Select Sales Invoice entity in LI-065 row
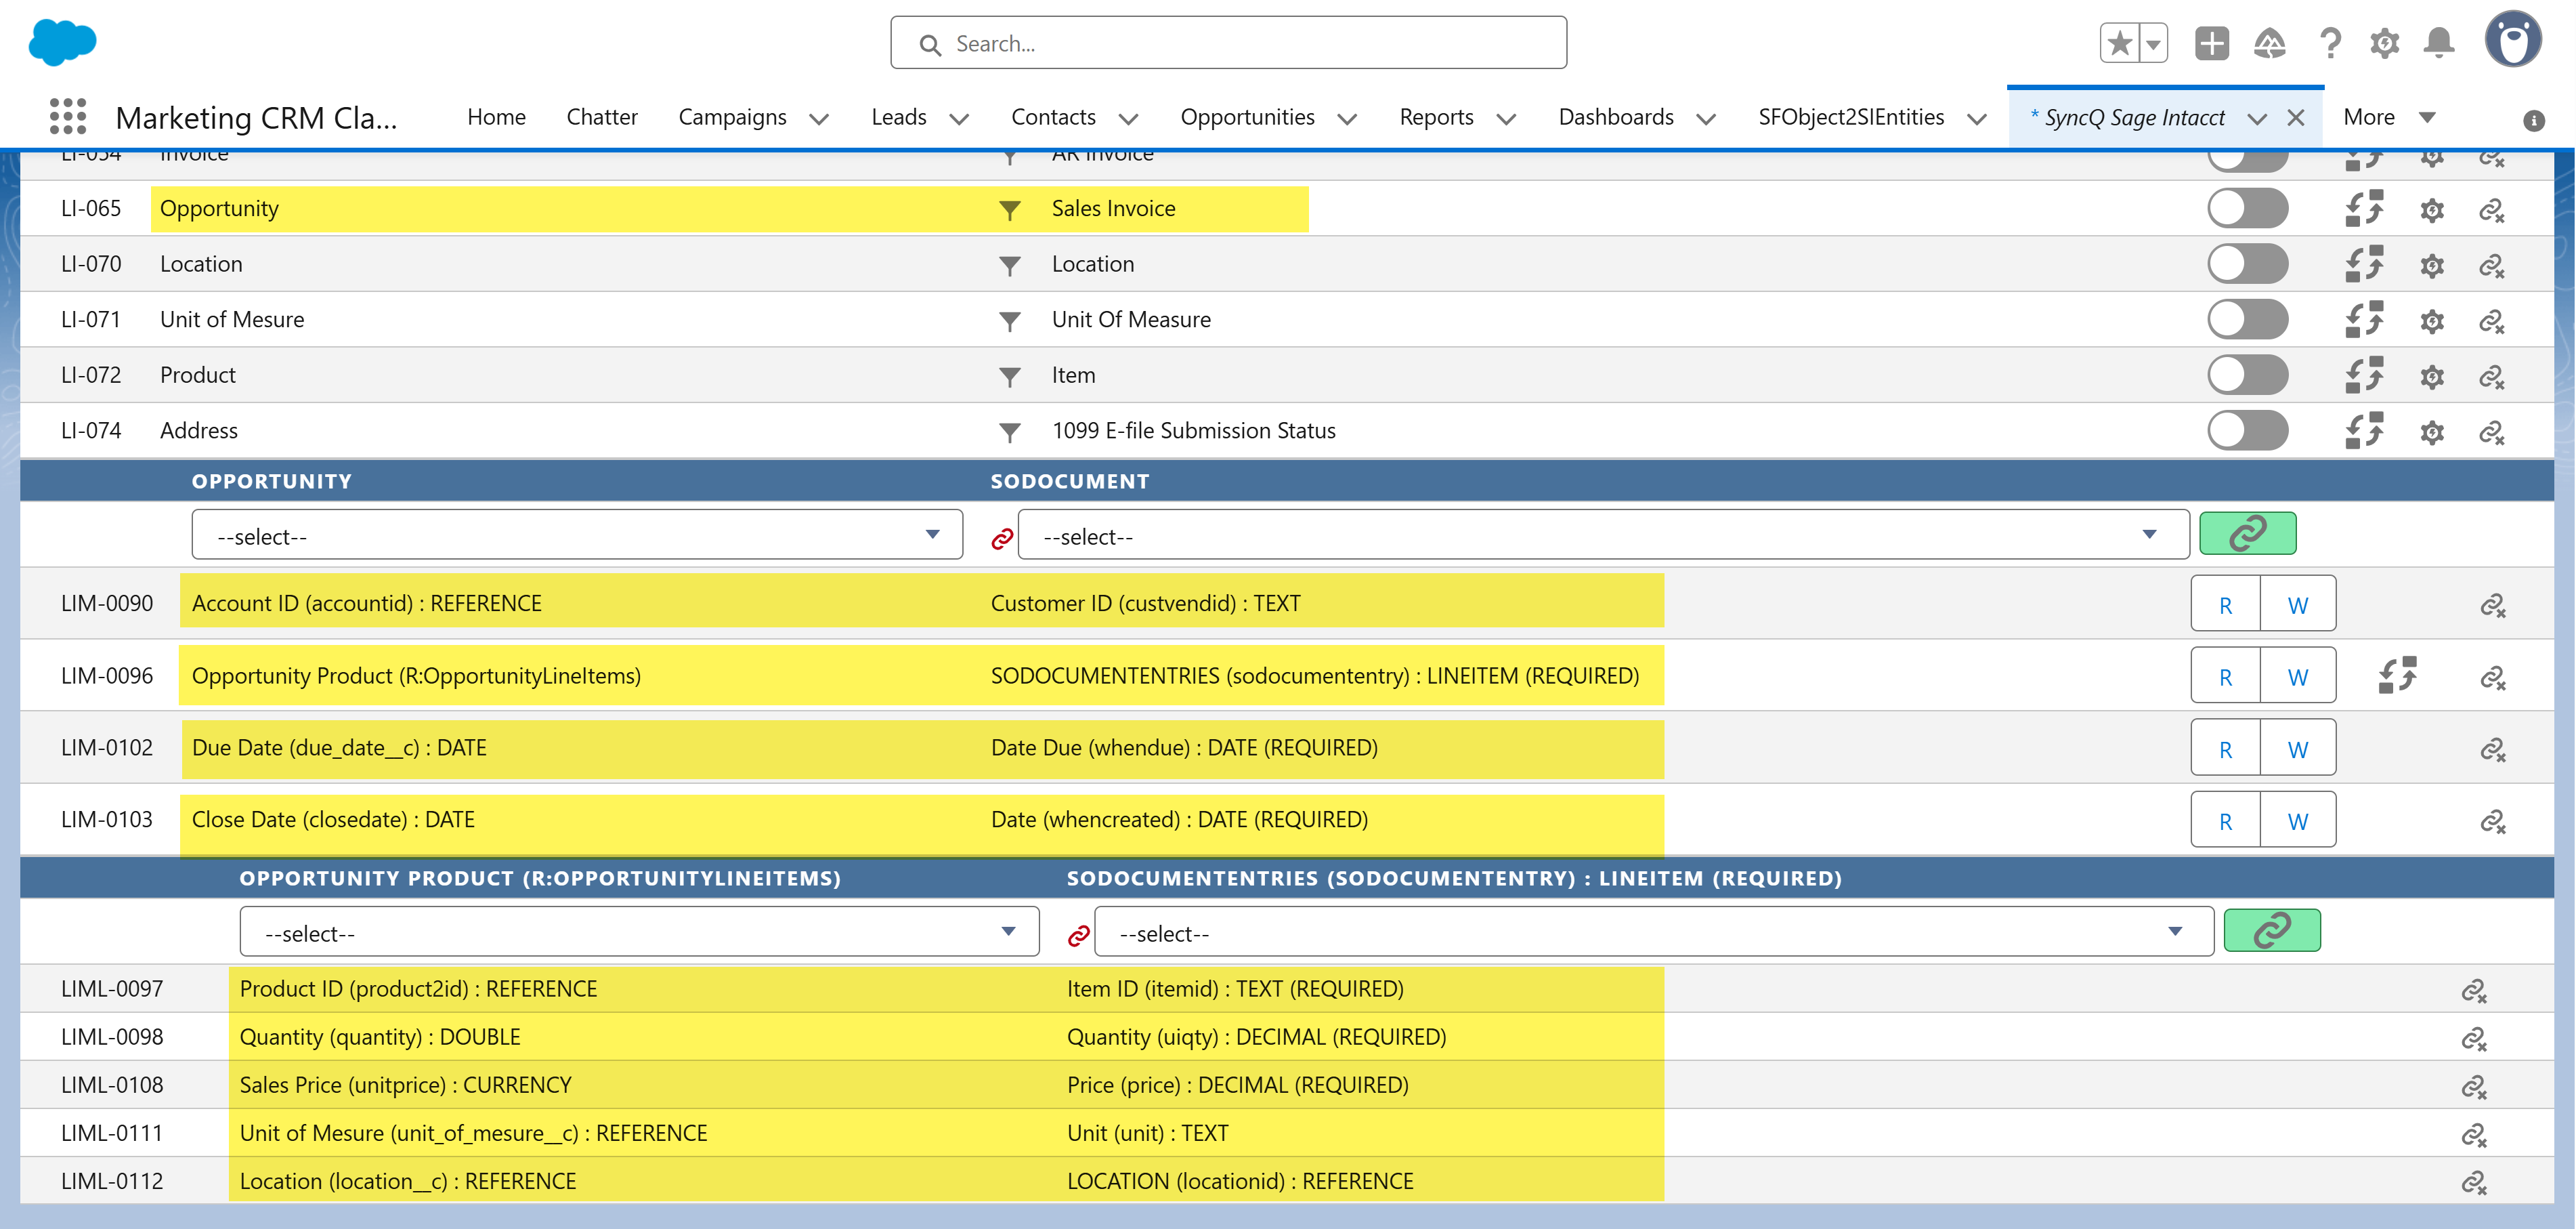The width and height of the screenshot is (2576, 1229). point(1113,208)
